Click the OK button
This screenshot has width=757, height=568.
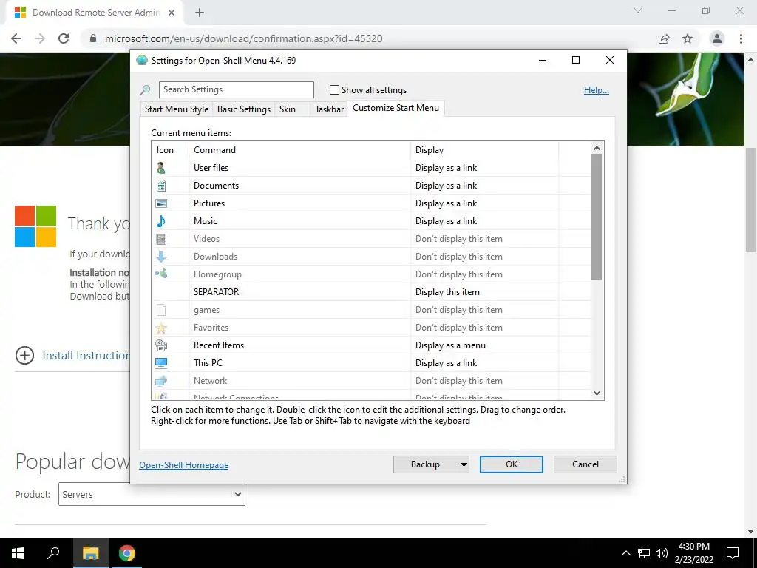(x=512, y=464)
